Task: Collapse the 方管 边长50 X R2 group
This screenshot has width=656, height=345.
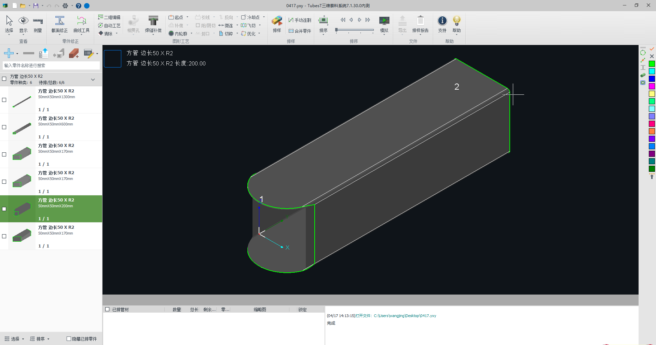Action: tap(93, 79)
